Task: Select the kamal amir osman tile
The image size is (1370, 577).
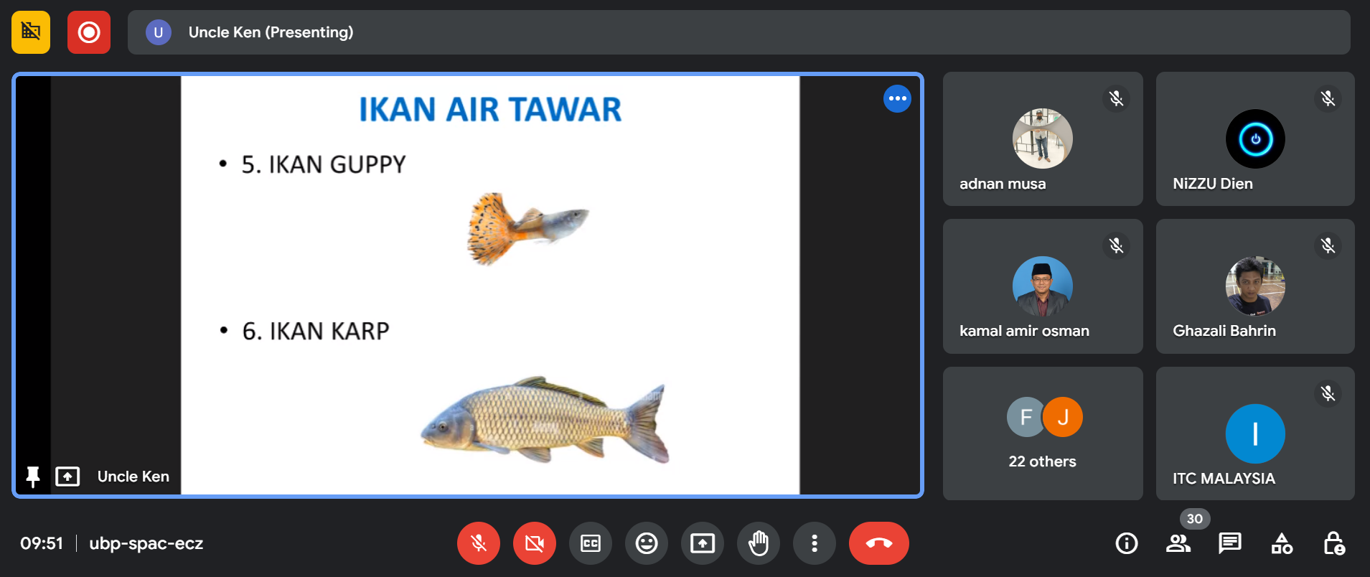Action: click(x=1043, y=286)
